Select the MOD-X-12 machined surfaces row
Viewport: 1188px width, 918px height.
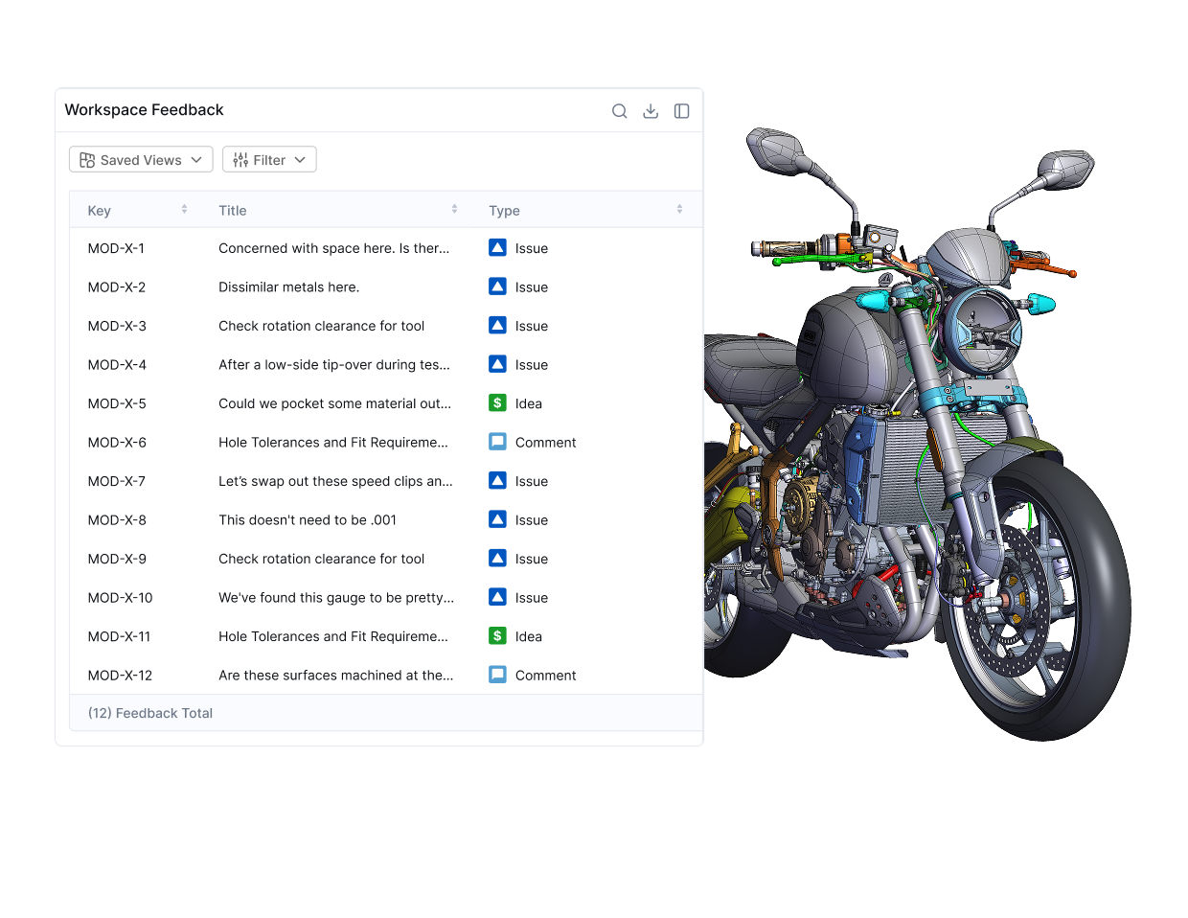(333, 675)
